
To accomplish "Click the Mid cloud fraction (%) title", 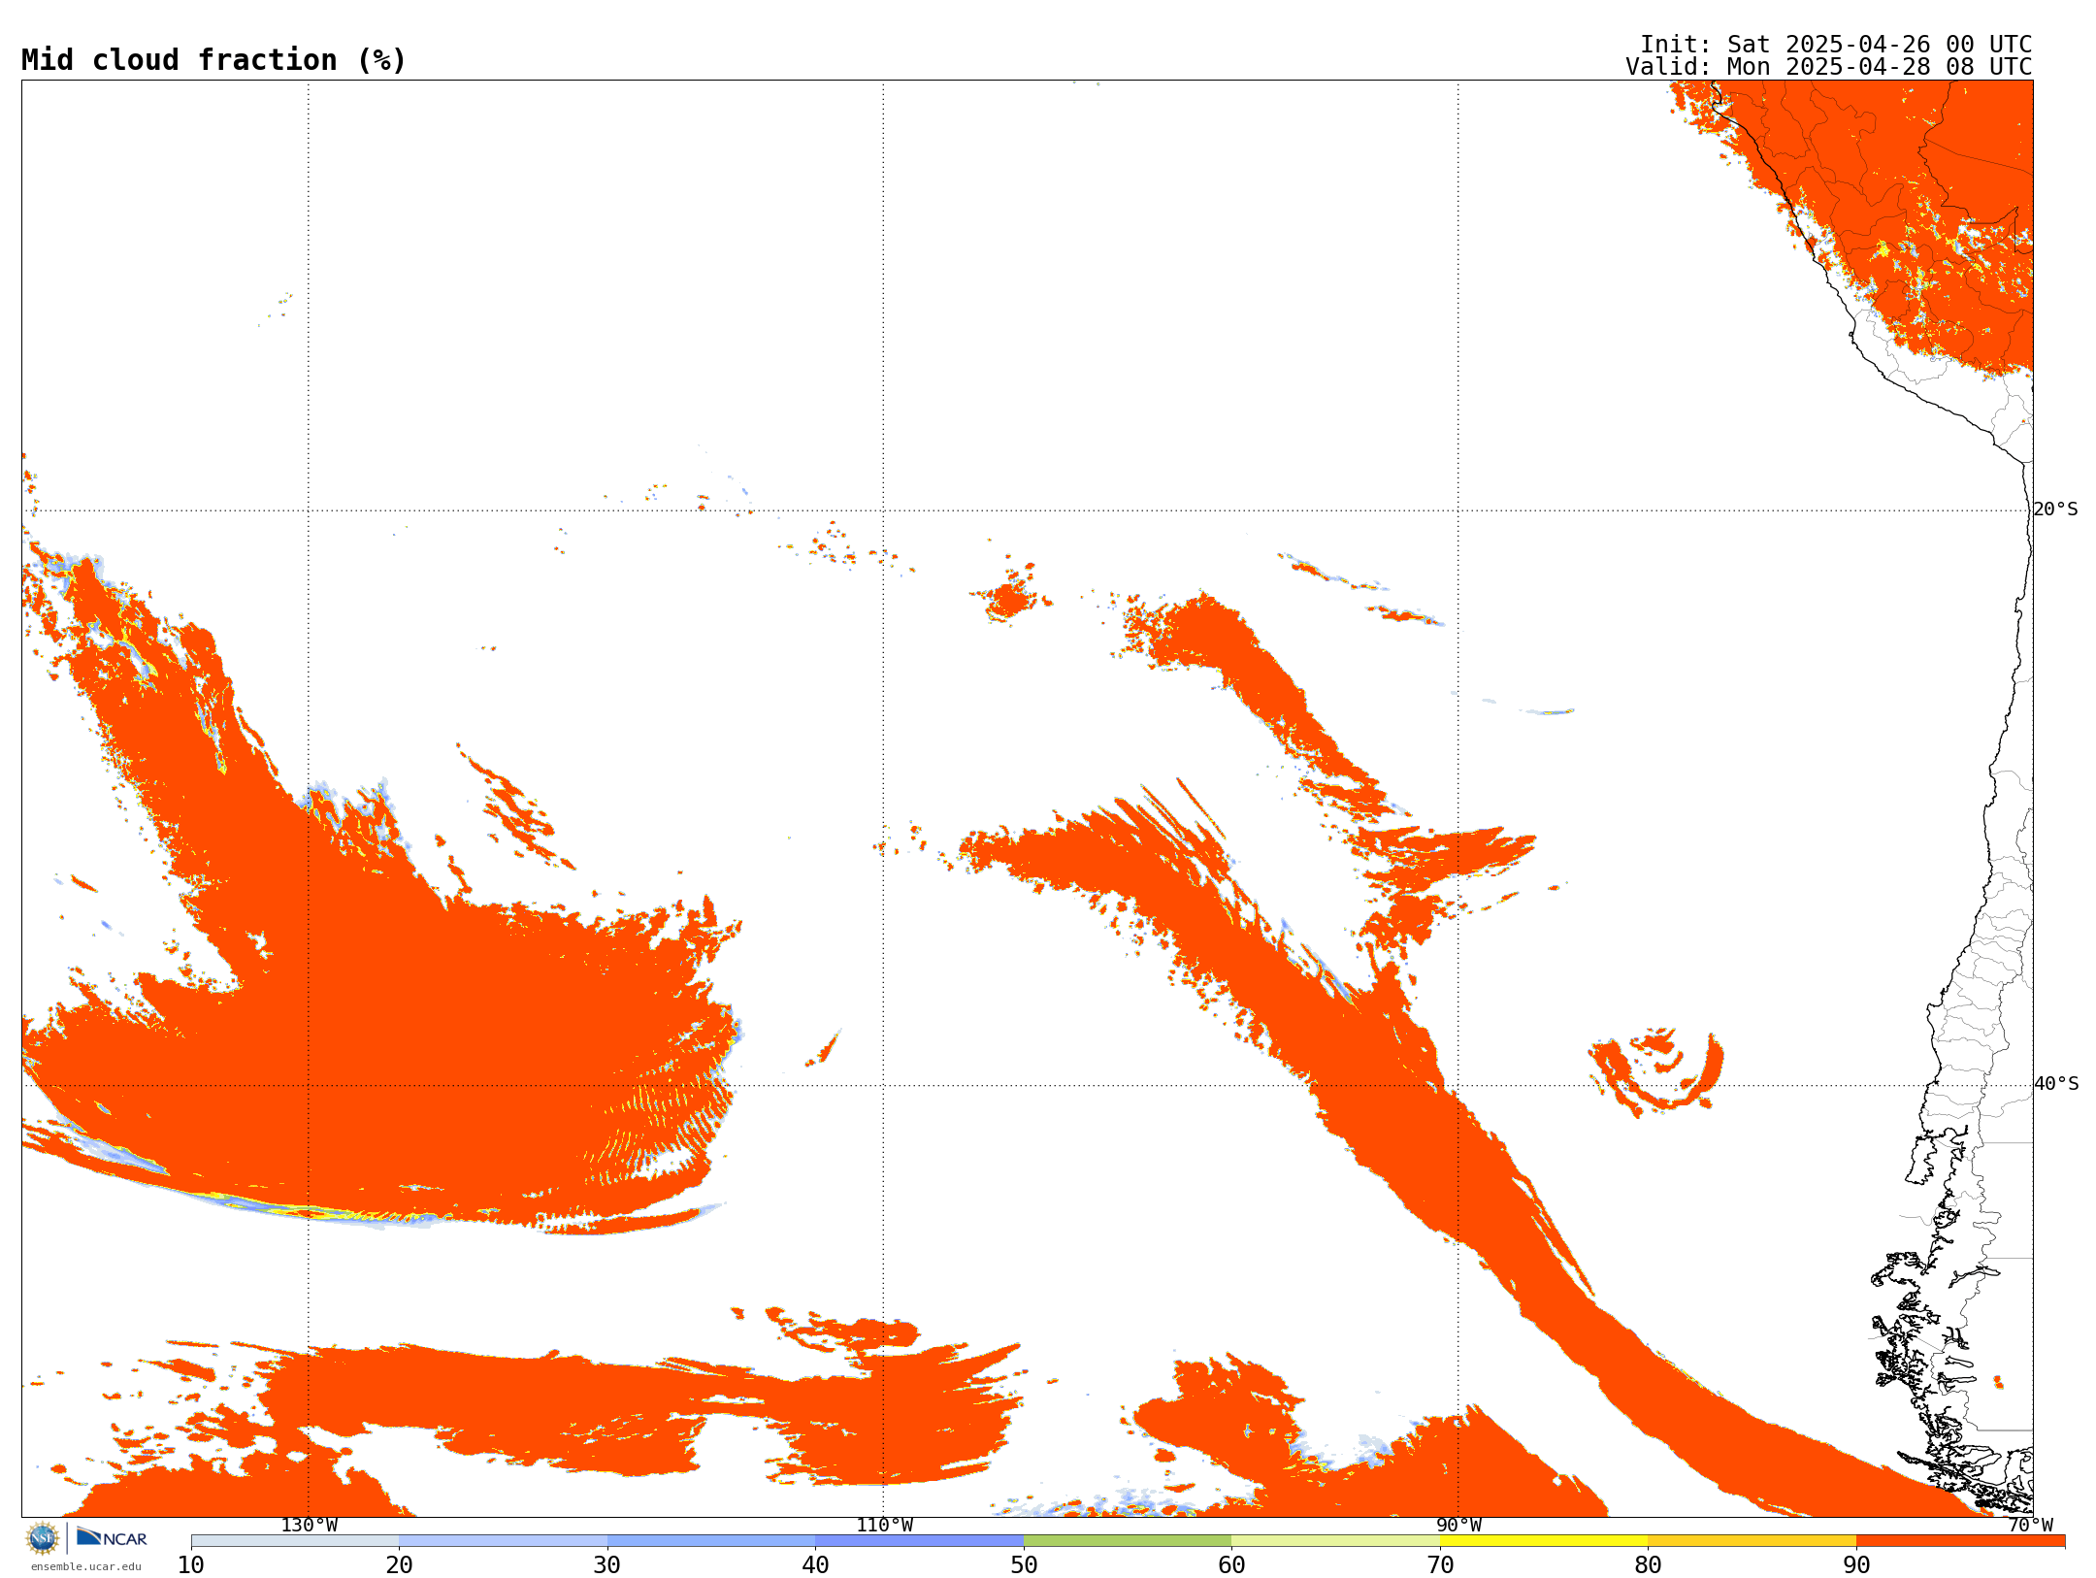I will click(x=213, y=60).
